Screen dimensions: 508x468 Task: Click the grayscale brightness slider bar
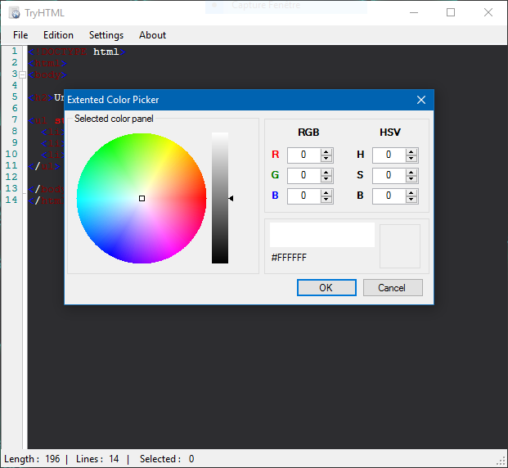(220, 198)
